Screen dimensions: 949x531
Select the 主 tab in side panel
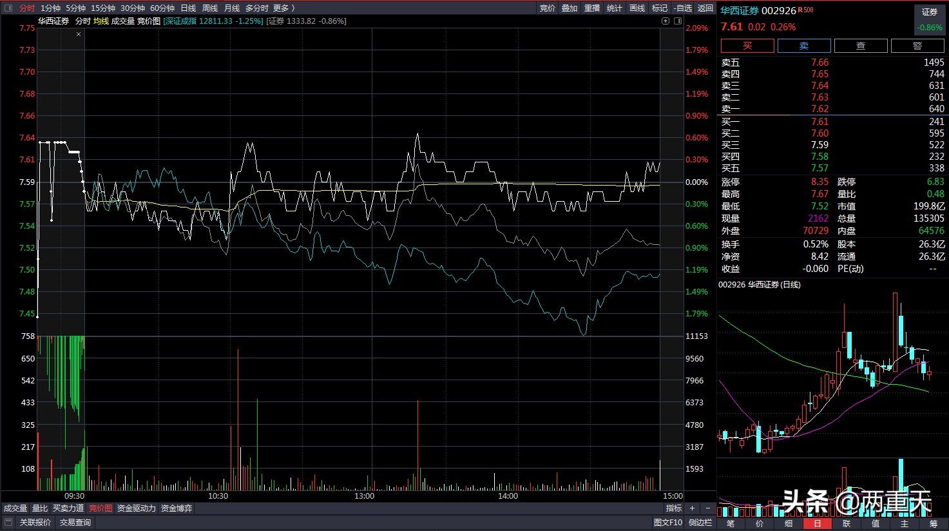tap(905, 524)
